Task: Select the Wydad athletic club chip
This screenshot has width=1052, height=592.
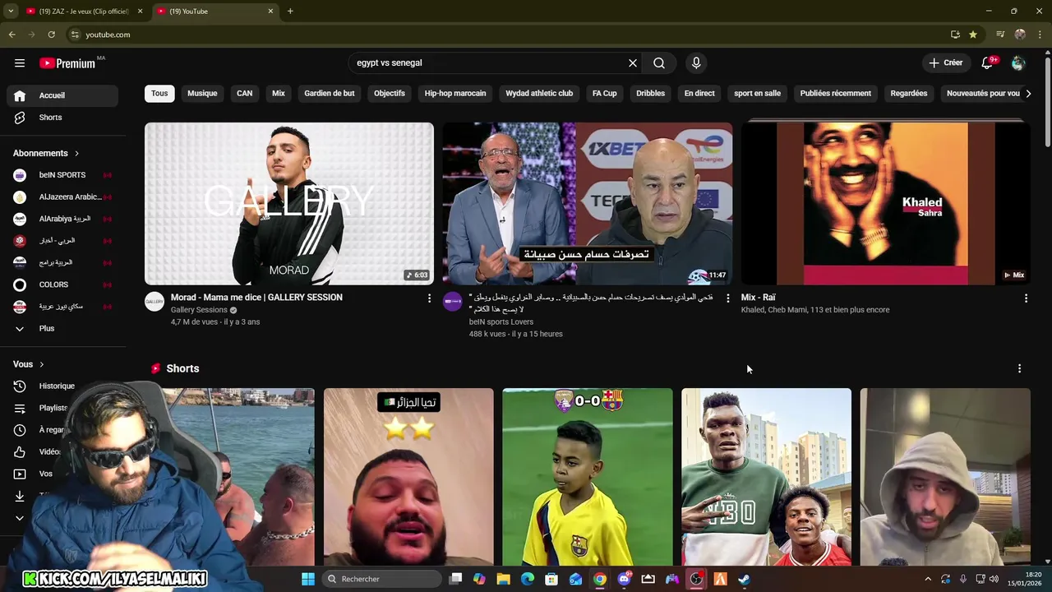Action: (x=539, y=93)
